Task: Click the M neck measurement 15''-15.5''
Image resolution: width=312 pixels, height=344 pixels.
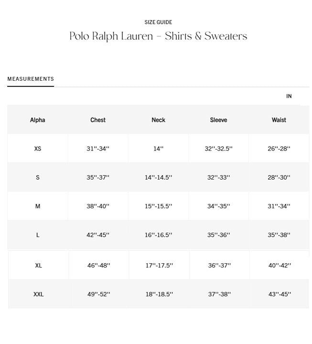Action: (159, 206)
